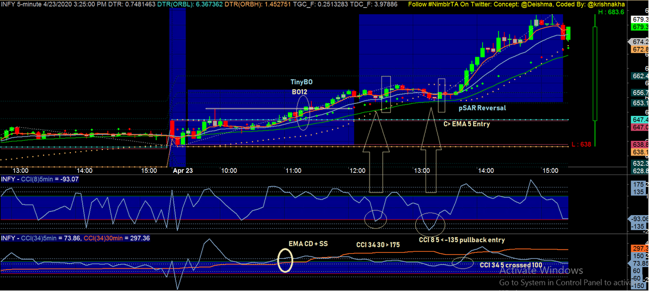Viewport: 653px width, 293px height.
Task: Click the CCI 8 5 <-135 pullback entry note
Action: (x=461, y=240)
